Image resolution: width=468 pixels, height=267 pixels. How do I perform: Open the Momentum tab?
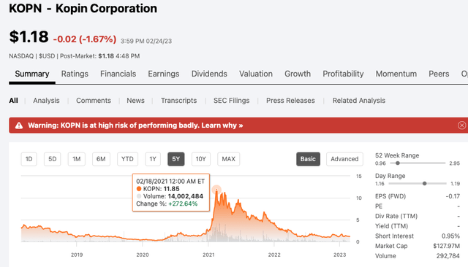coord(396,74)
